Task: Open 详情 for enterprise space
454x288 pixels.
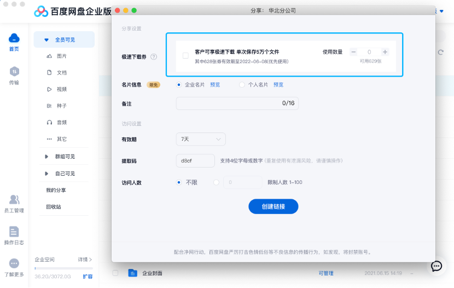Action: pos(85,260)
